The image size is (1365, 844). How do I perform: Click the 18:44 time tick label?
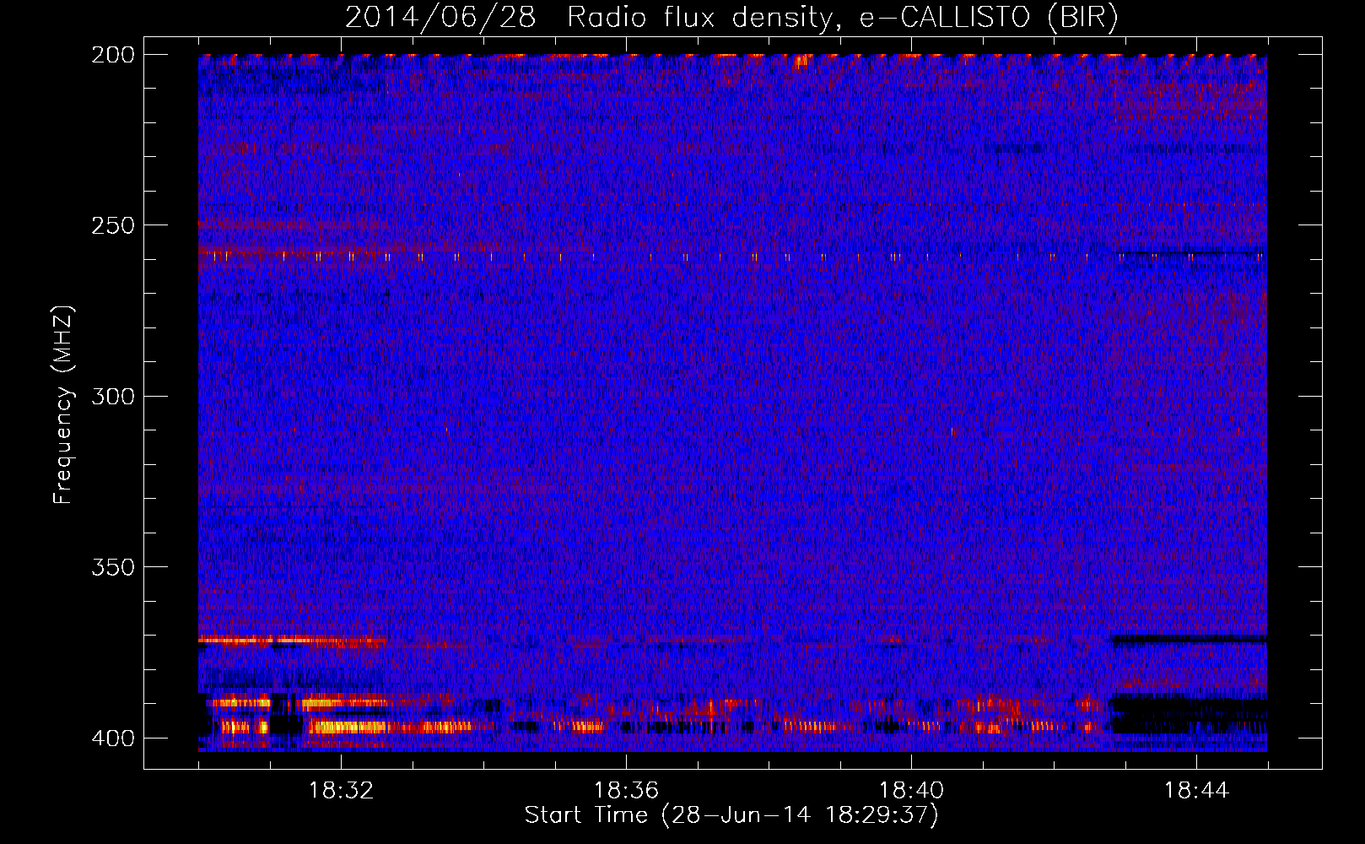1196,791
